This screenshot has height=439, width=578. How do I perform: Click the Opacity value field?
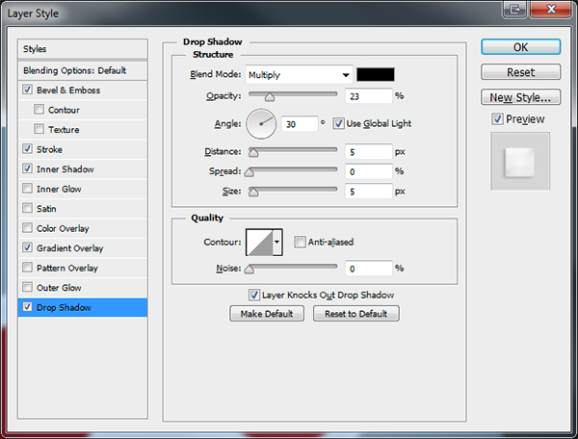coord(368,96)
